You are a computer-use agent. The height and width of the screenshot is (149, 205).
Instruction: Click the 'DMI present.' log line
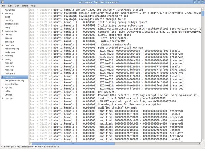[x=72, y=92]
